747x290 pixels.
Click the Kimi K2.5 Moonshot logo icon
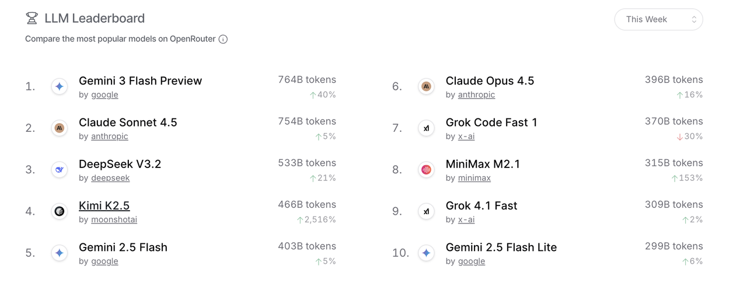click(x=60, y=211)
